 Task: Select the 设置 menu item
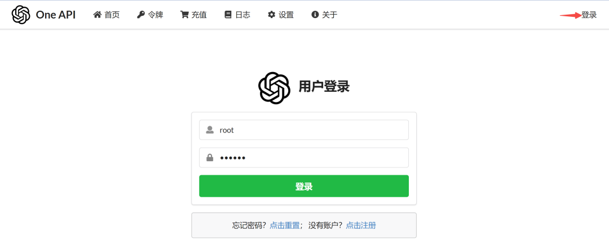click(x=281, y=15)
